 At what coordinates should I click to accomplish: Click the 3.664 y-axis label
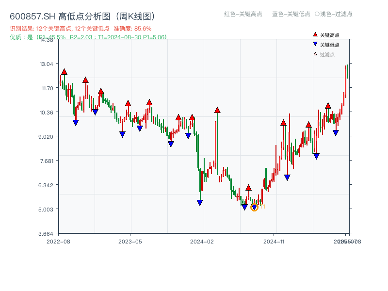(x=46, y=234)
